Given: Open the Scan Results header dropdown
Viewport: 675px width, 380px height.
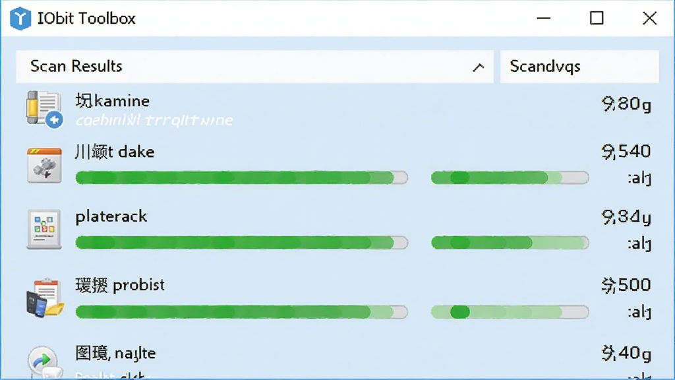Looking at the screenshot, I should click(x=255, y=67).
